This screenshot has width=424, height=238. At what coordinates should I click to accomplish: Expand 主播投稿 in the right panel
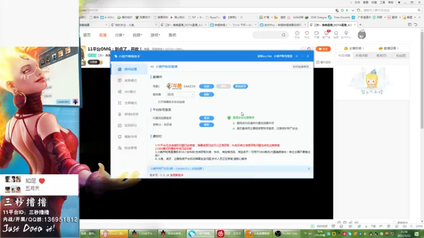pyautogui.click(x=354, y=48)
